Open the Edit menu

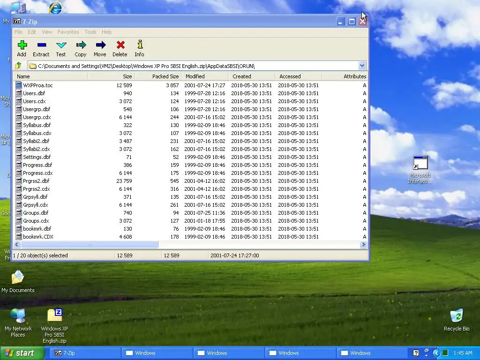(x=32, y=32)
